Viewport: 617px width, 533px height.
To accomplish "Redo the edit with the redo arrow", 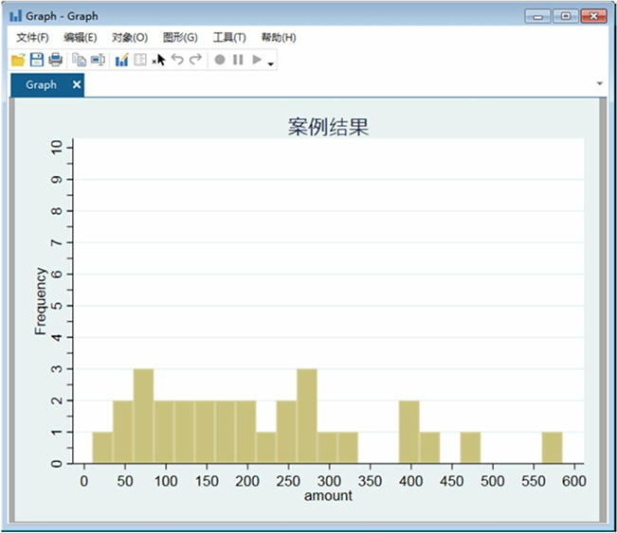I will (195, 60).
